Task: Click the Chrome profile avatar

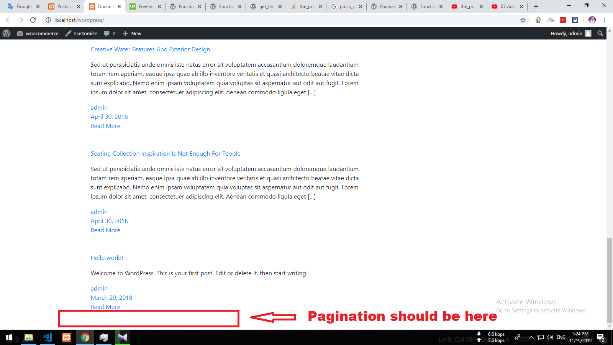Action: (x=592, y=20)
